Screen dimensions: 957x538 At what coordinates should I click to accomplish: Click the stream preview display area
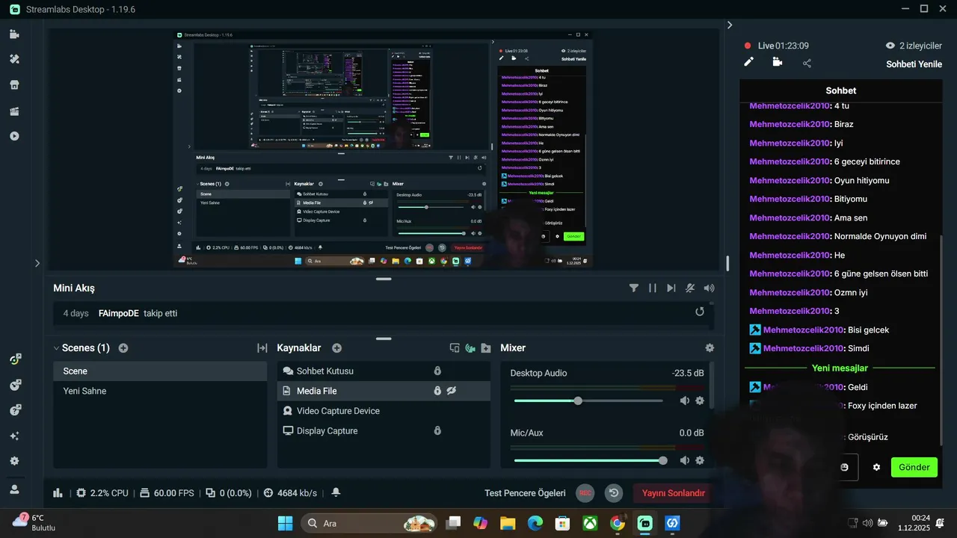click(x=383, y=149)
